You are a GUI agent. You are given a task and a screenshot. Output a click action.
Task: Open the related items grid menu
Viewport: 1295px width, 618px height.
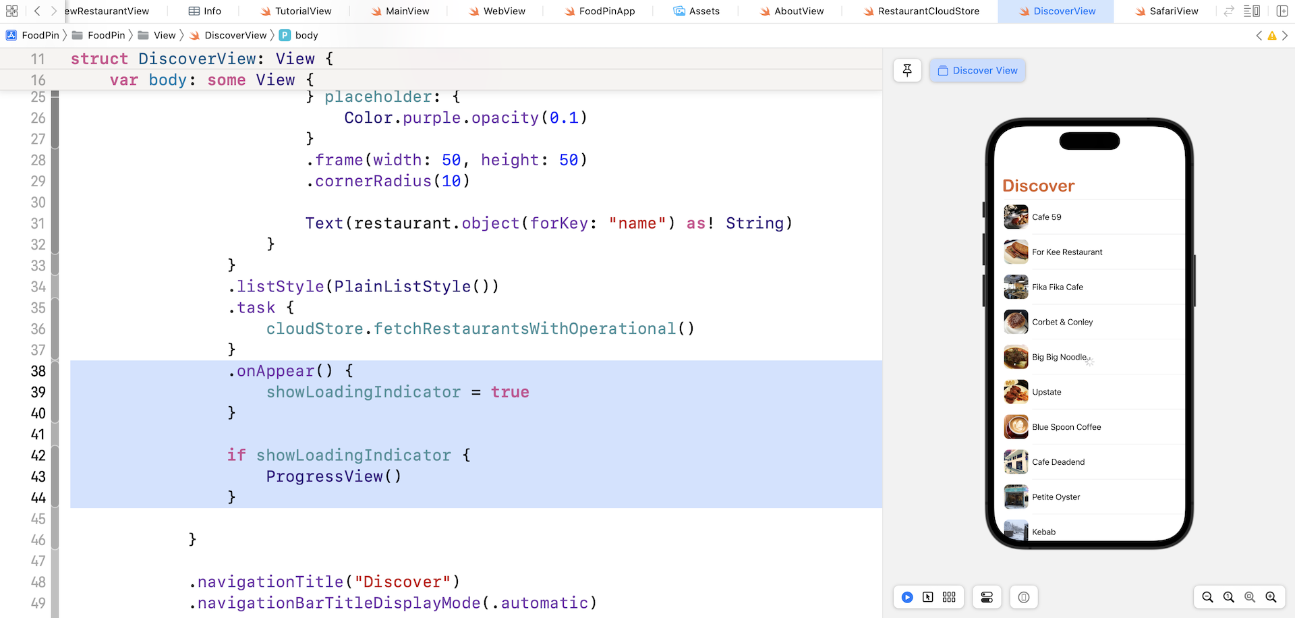tap(11, 11)
